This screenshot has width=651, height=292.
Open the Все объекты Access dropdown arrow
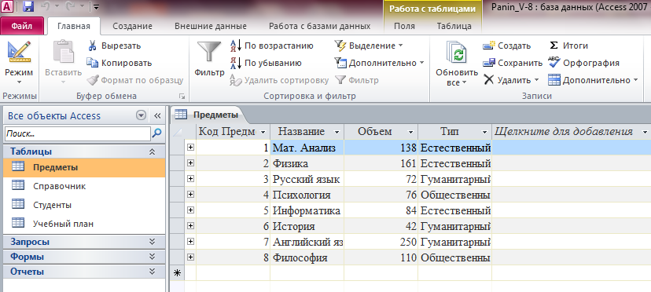pyautogui.click(x=142, y=115)
